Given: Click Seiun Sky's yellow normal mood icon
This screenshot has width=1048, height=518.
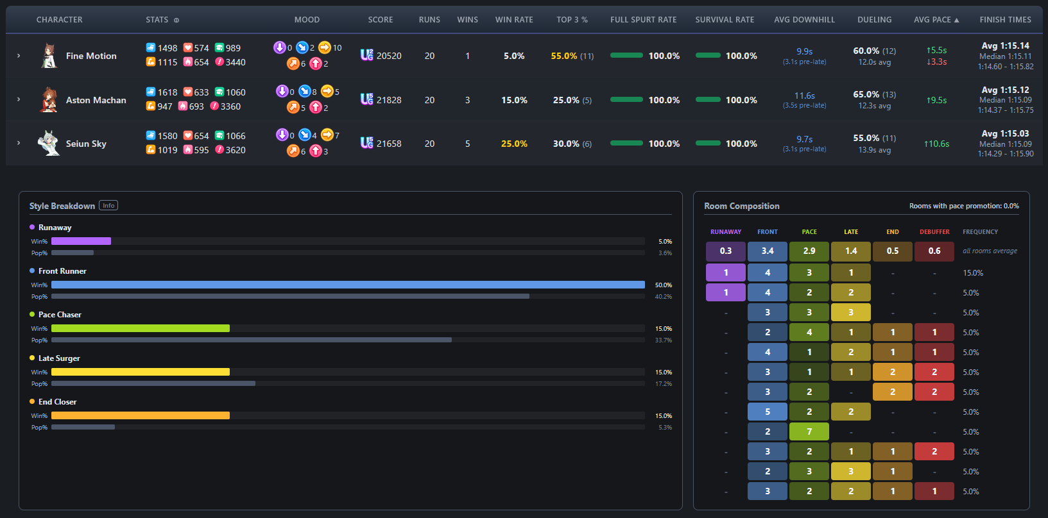Looking at the screenshot, I should [327, 135].
